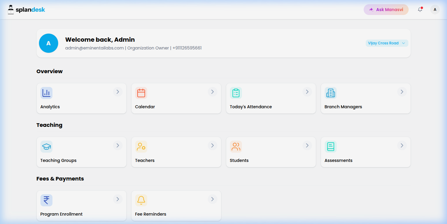The height and width of the screenshot is (224, 447).
Task: Click the arrow on Branch Managers card
Action: 402,92
